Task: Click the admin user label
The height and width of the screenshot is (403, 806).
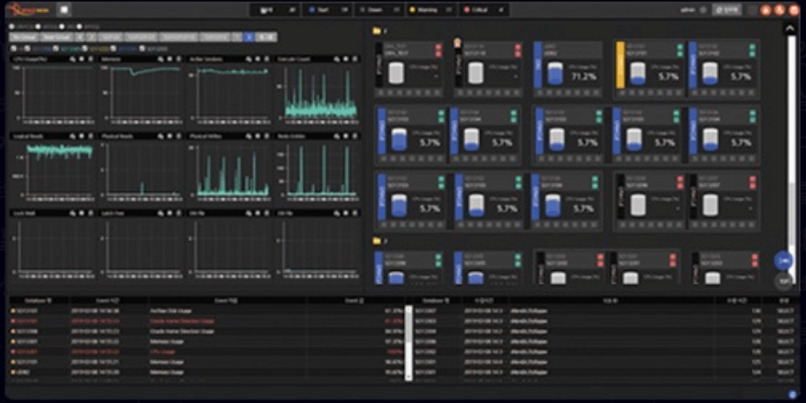Action: tap(687, 10)
